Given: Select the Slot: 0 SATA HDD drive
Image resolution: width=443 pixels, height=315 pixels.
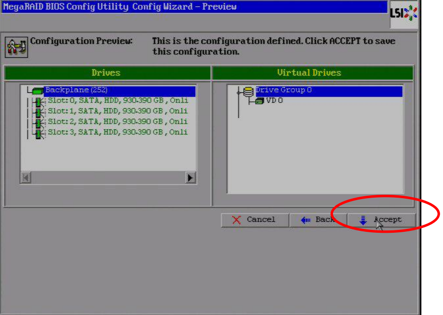Looking at the screenshot, I should (118, 101).
